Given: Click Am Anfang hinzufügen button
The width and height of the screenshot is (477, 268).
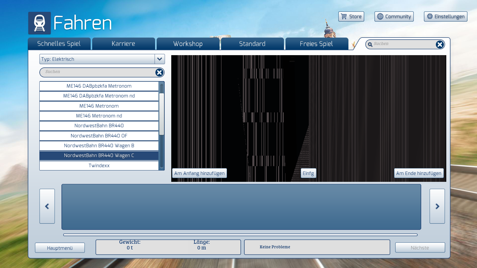Looking at the screenshot, I should coord(200,173).
